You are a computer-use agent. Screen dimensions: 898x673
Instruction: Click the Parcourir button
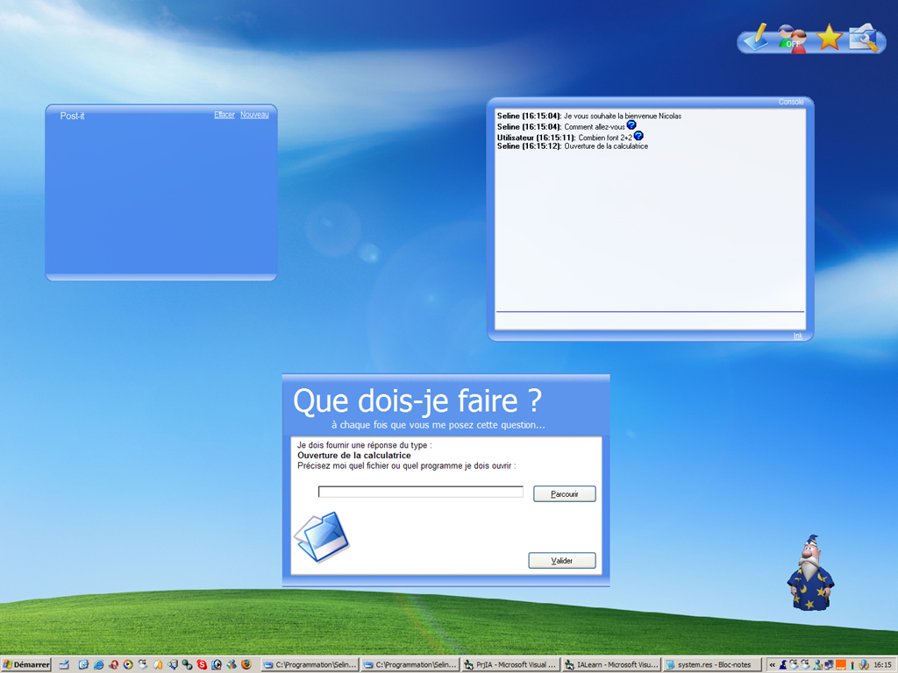click(x=564, y=494)
